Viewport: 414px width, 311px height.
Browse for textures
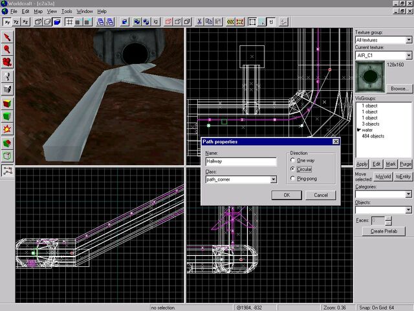click(x=399, y=89)
